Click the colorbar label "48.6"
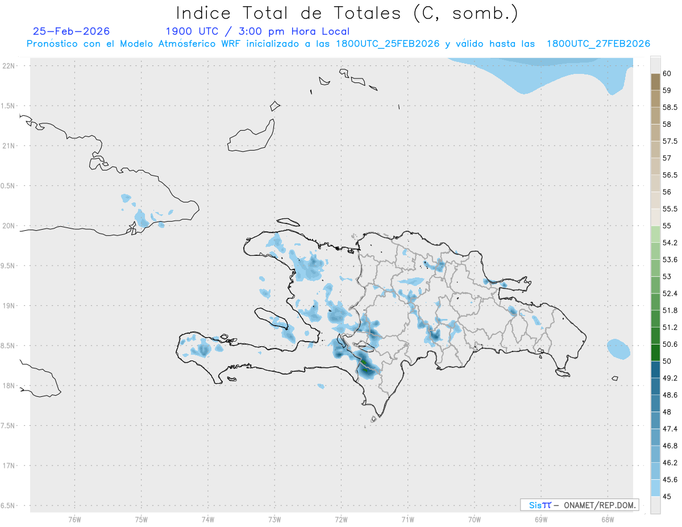Image resolution: width=682 pixels, height=527 pixels. pyautogui.click(x=669, y=395)
